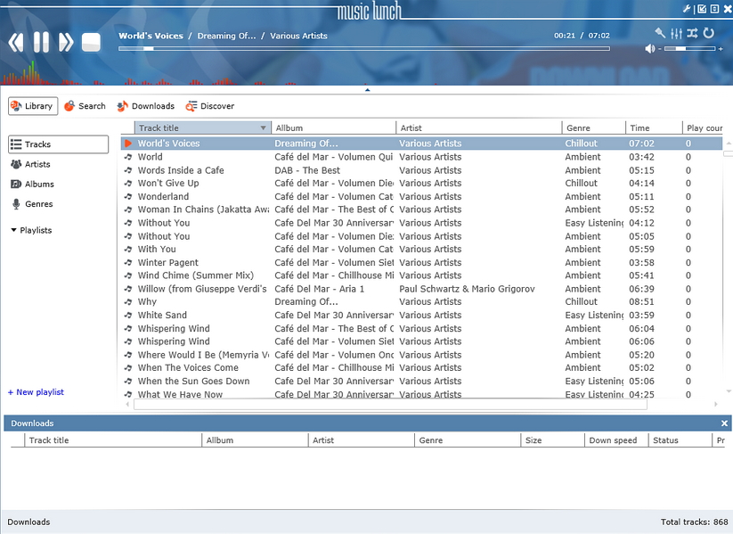Stop playback with the stop button
733x534 pixels.
click(91, 42)
